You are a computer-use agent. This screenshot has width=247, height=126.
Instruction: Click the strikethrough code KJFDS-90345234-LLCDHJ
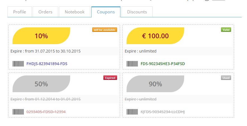pyautogui.click(x=163, y=112)
